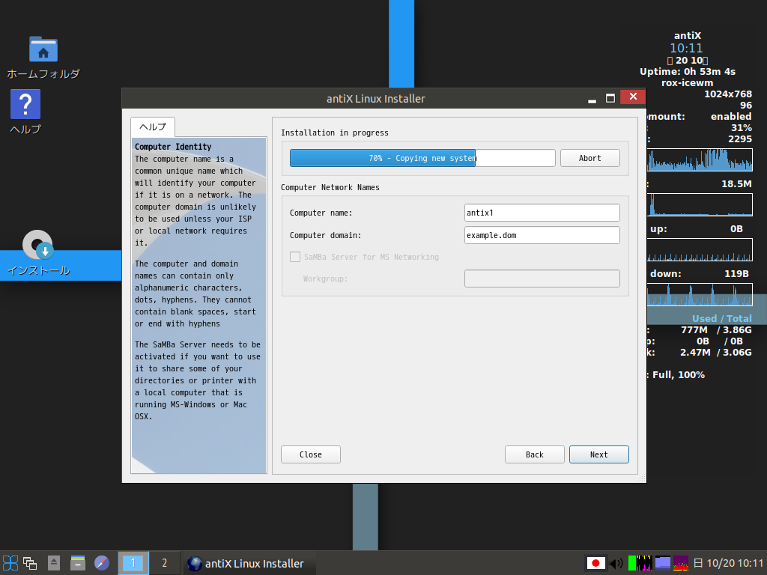
Task: Click the installer window resize grip
Action: point(641,478)
